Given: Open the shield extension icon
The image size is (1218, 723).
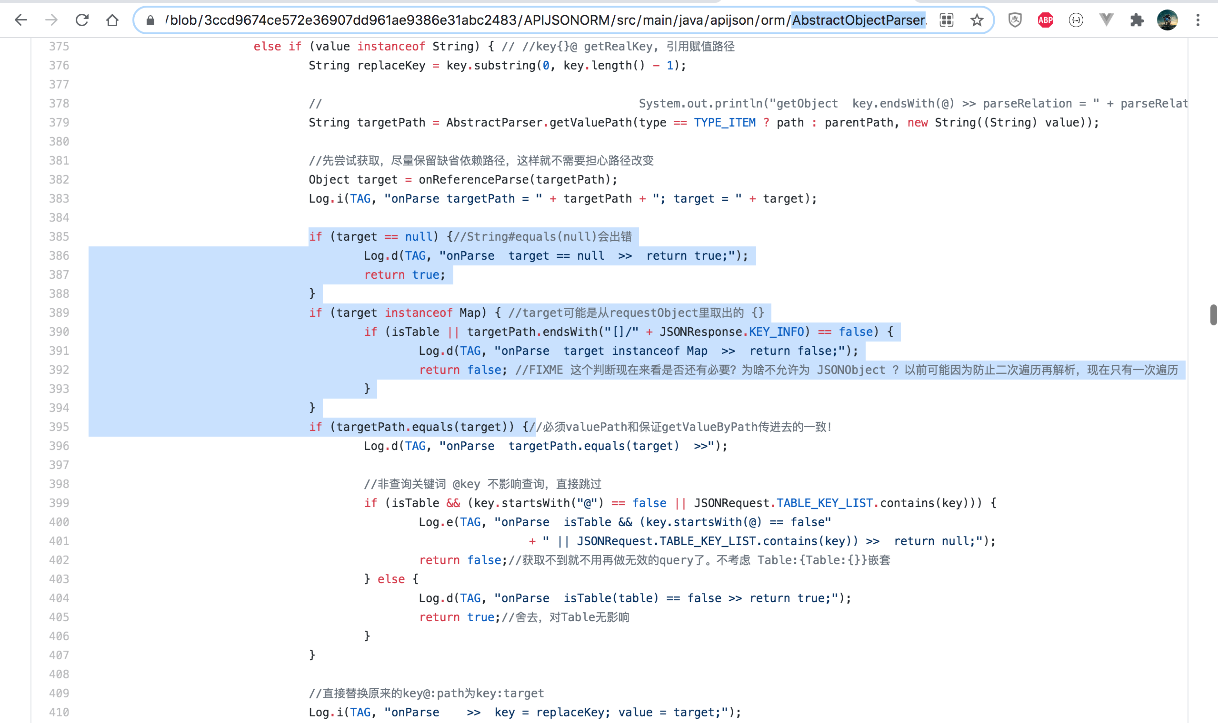Looking at the screenshot, I should coord(1015,20).
